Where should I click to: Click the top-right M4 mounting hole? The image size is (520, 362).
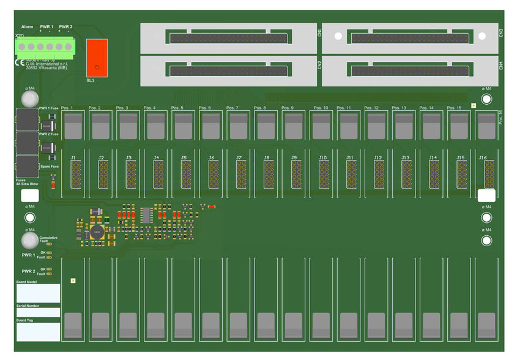point(487,99)
